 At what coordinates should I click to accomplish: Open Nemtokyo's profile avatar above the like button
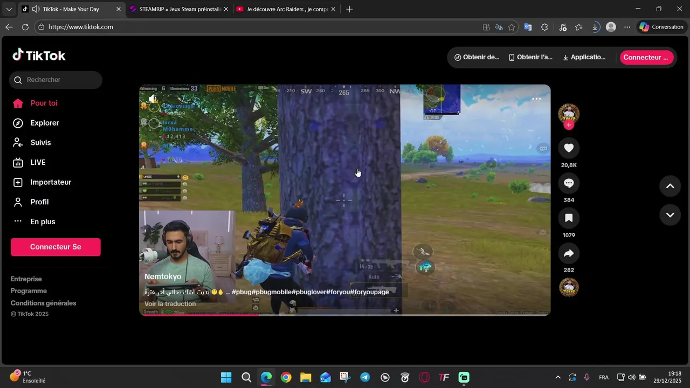569,114
